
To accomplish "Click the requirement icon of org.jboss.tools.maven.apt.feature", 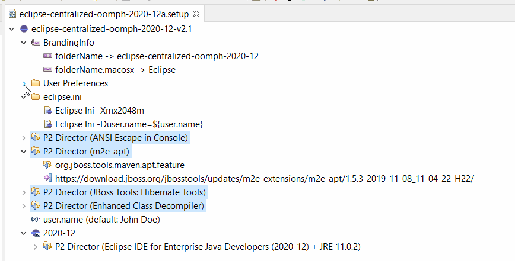I will [x=47, y=165].
